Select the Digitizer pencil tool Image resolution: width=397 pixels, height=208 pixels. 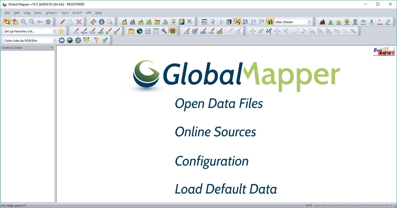[63, 22]
